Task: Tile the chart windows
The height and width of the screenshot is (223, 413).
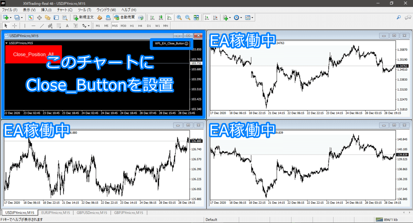Action: point(197,18)
